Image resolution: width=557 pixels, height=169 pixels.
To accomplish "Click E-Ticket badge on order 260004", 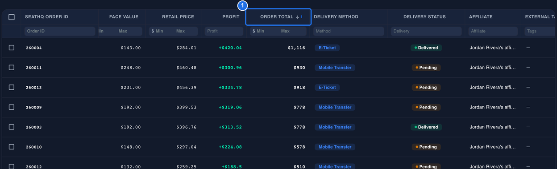I will click(x=327, y=48).
